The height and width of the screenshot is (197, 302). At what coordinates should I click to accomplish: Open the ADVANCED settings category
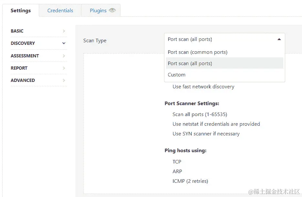point(23,80)
